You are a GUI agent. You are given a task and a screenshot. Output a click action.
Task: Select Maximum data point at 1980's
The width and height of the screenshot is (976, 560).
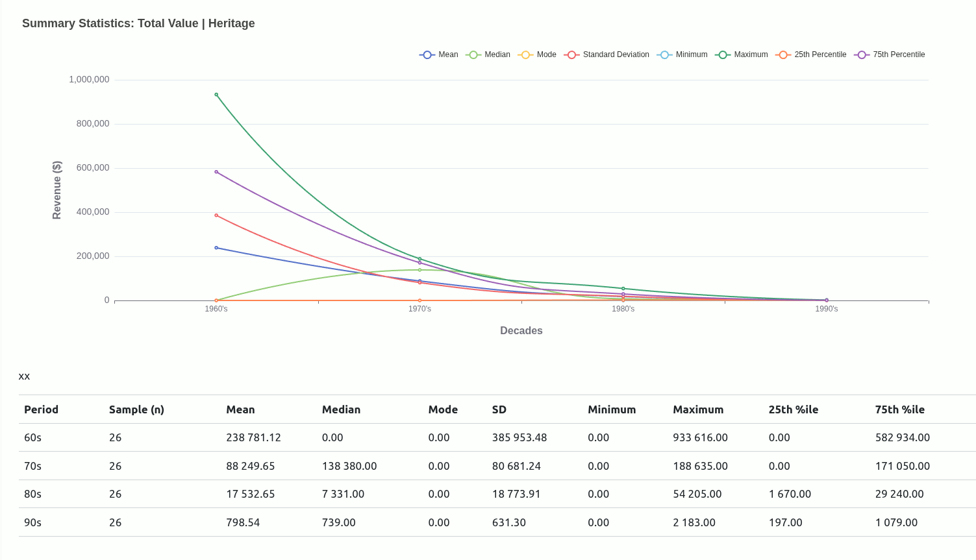(623, 289)
